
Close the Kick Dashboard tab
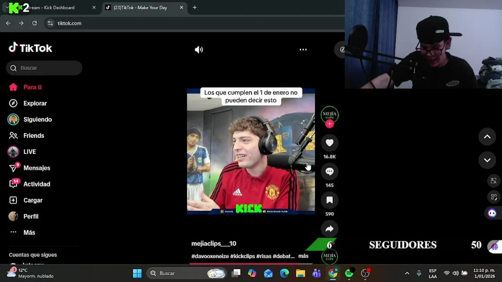click(x=94, y=7)
